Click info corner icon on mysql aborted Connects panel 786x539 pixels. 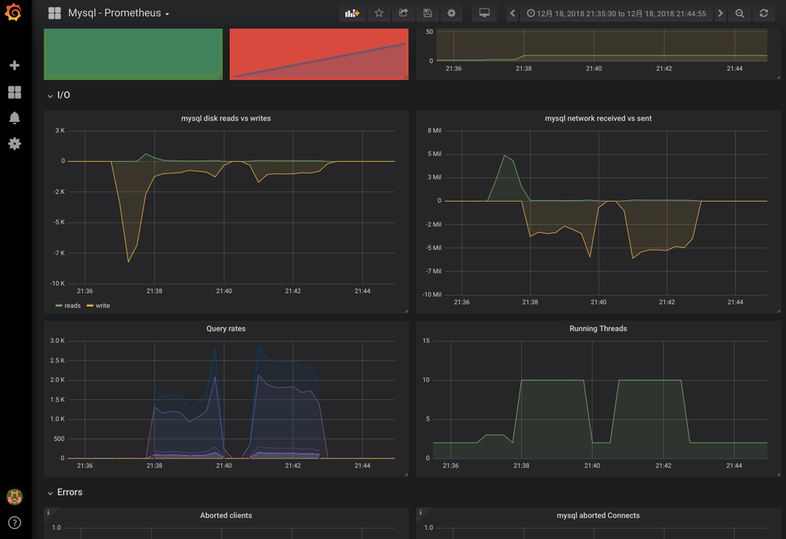click(420, 512)
